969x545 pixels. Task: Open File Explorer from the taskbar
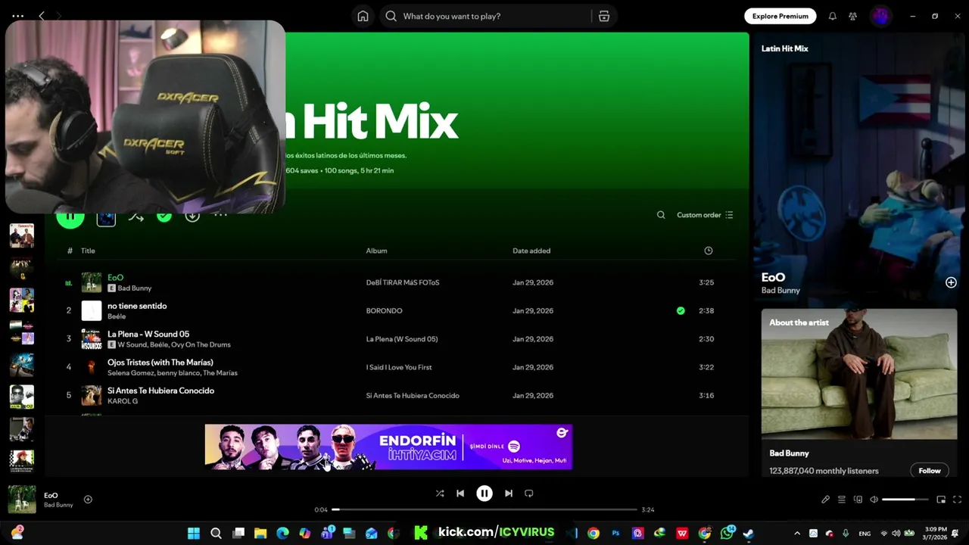pyautogui.click(x=260, y=533)
